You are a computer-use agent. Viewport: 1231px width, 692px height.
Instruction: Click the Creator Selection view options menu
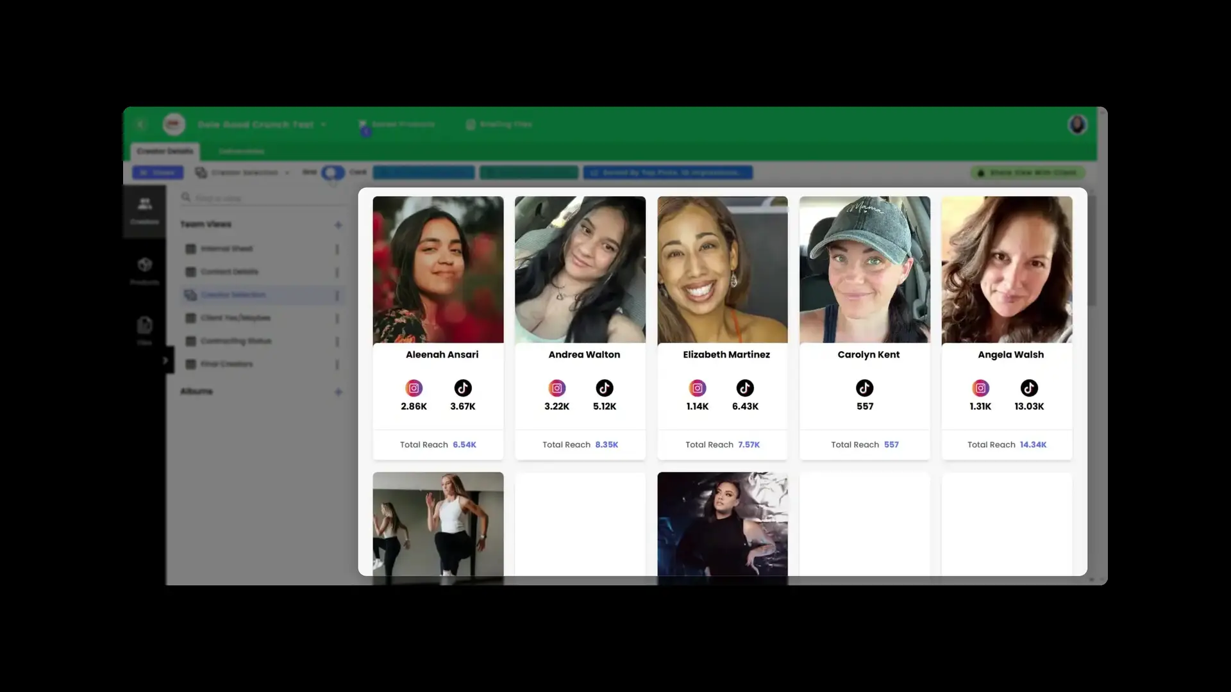click(x=337, y=295)
